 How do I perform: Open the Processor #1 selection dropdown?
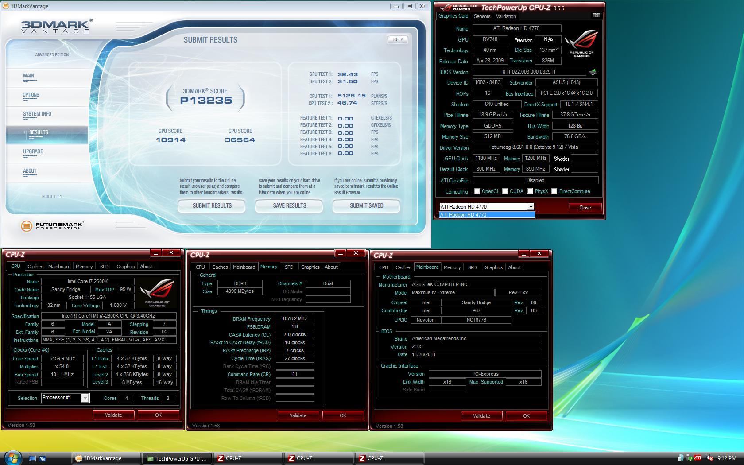[85, 398]
